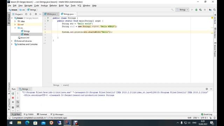Open File Explorer from the taskbar
The width and height of the screenshot is (224, 126).
[19, 123]
